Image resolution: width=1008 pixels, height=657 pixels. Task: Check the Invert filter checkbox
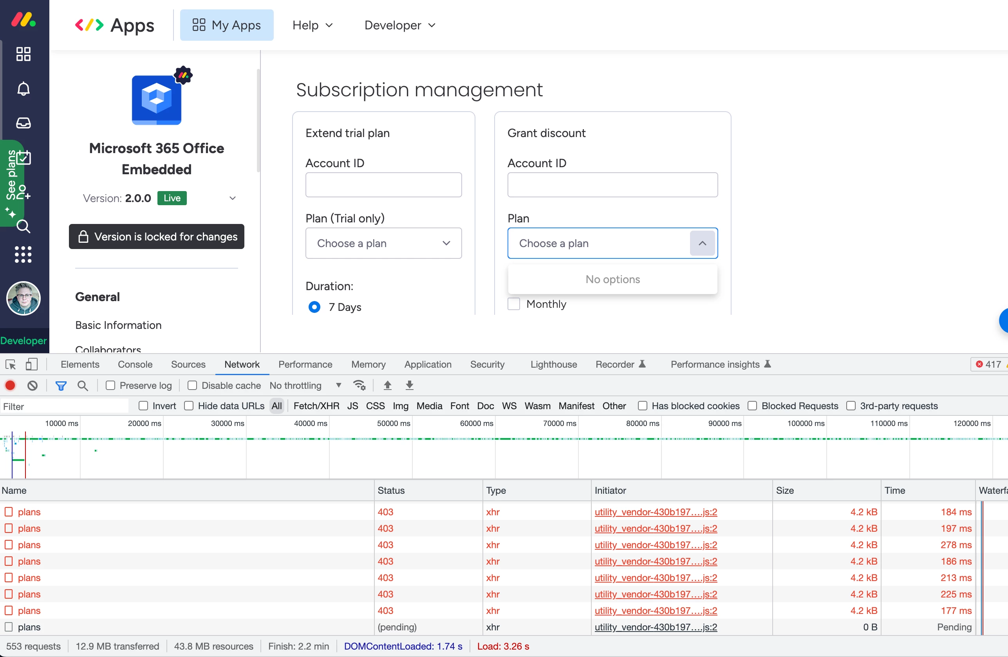tap(143, 406)
